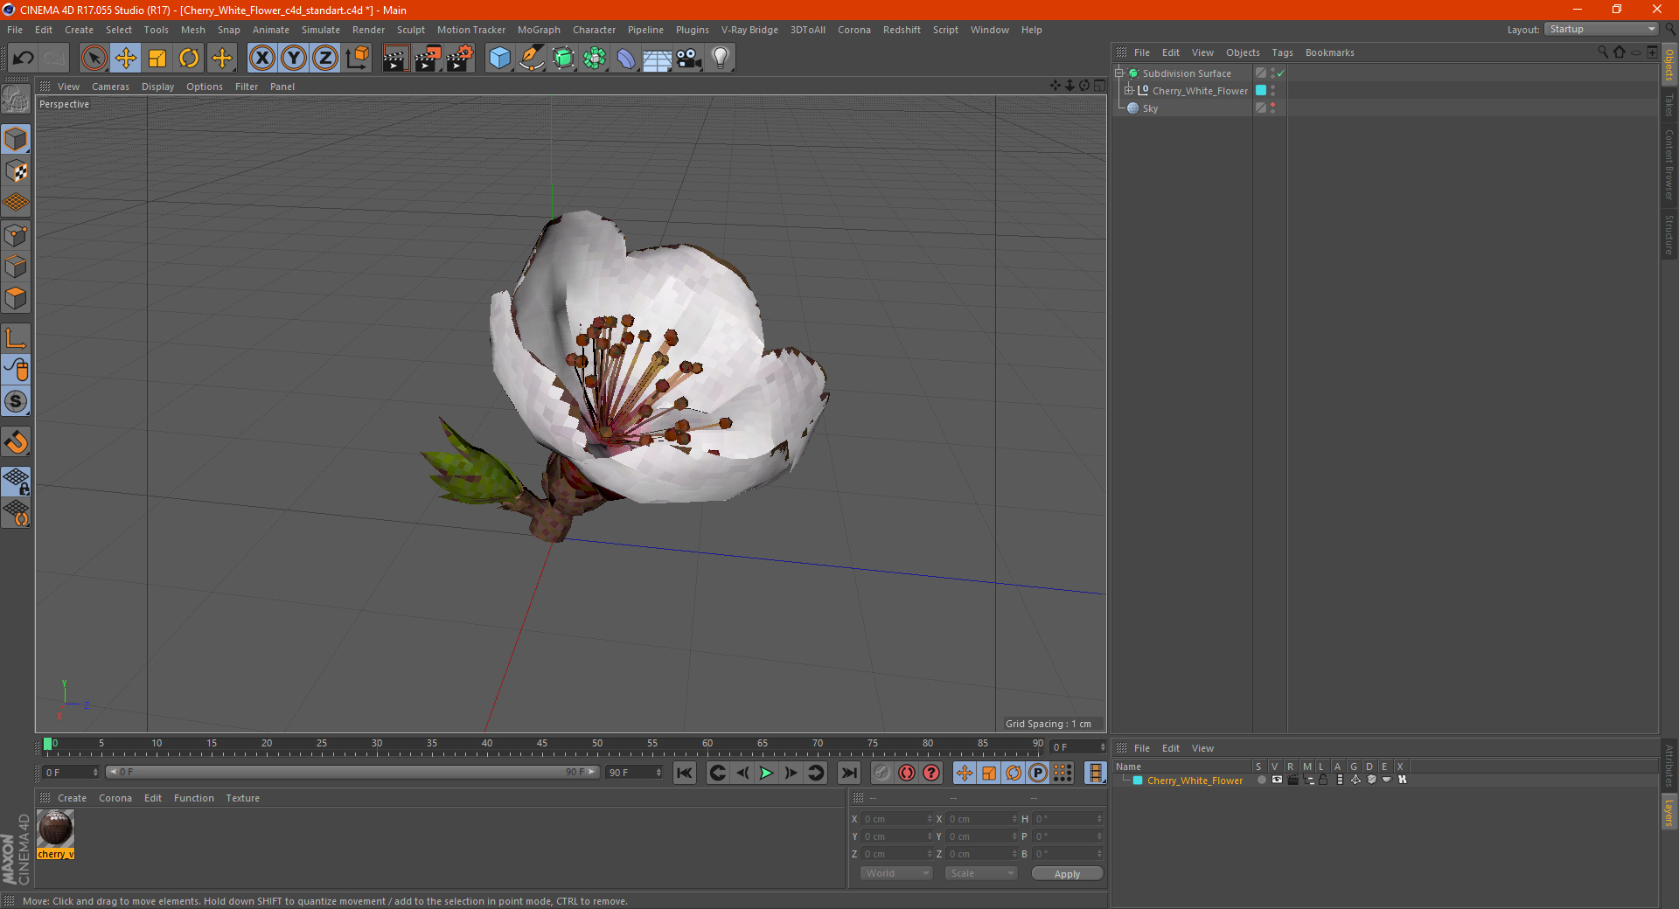
Task: Toggle Y axis lock
Action: [x=294, y=59]
